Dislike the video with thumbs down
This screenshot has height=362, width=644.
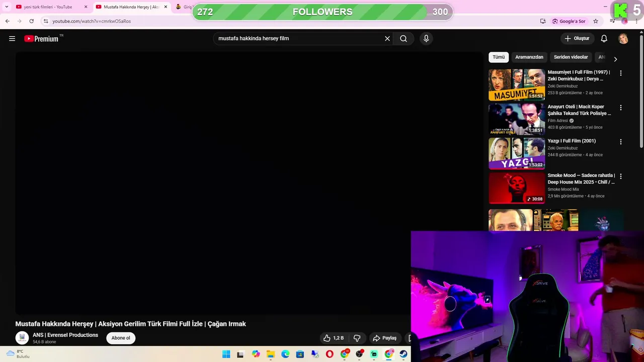pyautogui.click(x=357, y=338)
